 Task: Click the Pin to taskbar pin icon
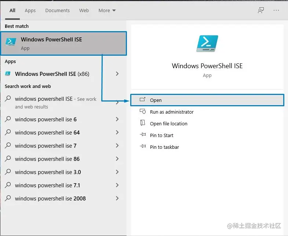(143, 147)
